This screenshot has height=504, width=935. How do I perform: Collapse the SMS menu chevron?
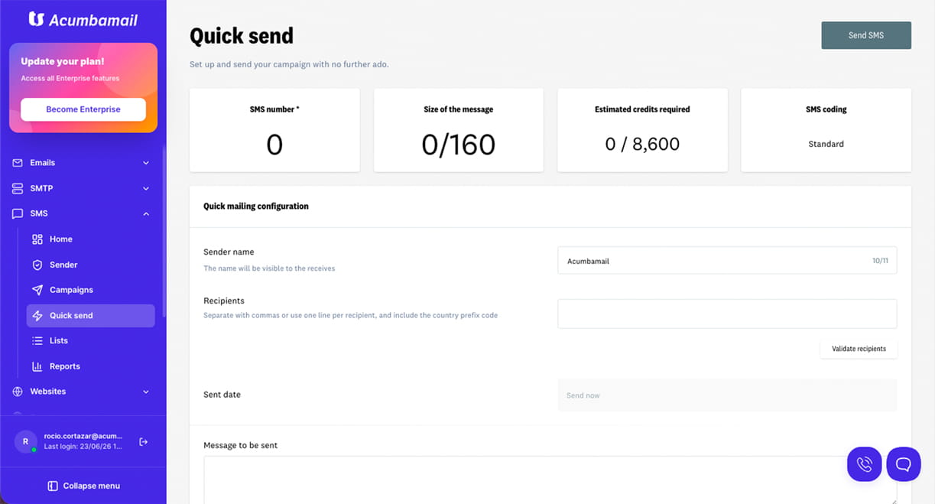[146, 213]
